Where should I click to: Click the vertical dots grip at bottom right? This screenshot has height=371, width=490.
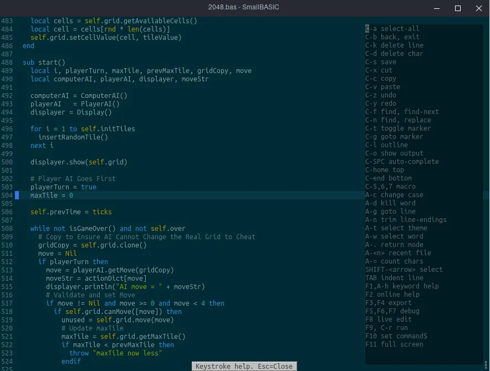coord(486,364)
